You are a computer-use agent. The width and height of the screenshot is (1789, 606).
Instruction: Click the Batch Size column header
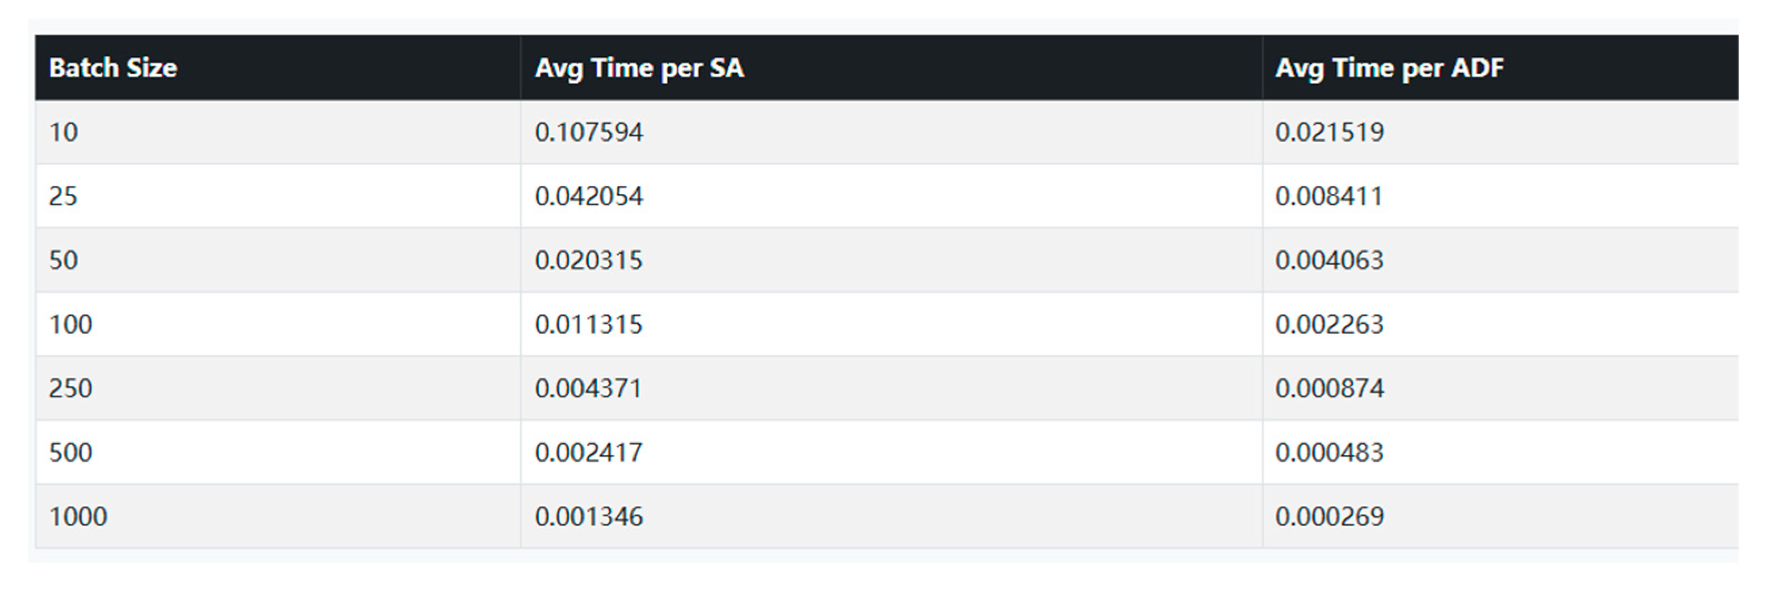tap(112, 68)
